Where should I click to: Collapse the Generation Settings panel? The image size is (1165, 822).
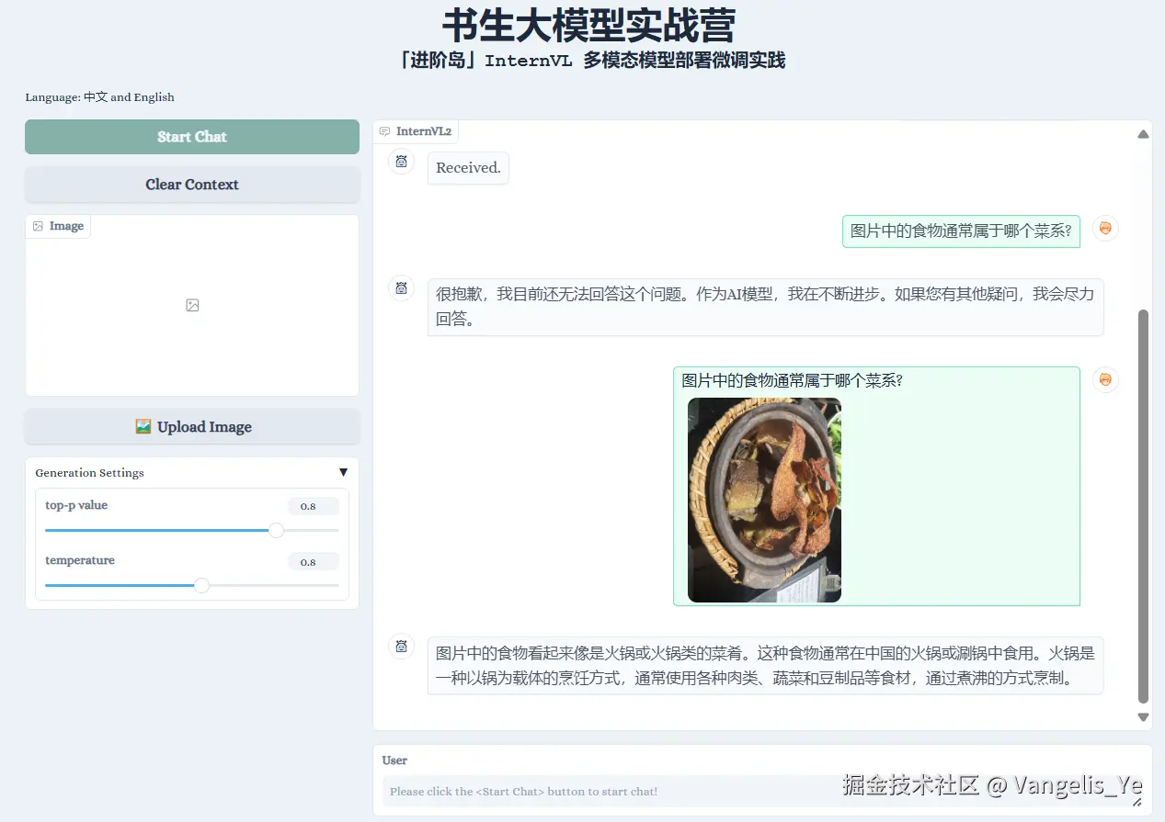coord(343,472)
